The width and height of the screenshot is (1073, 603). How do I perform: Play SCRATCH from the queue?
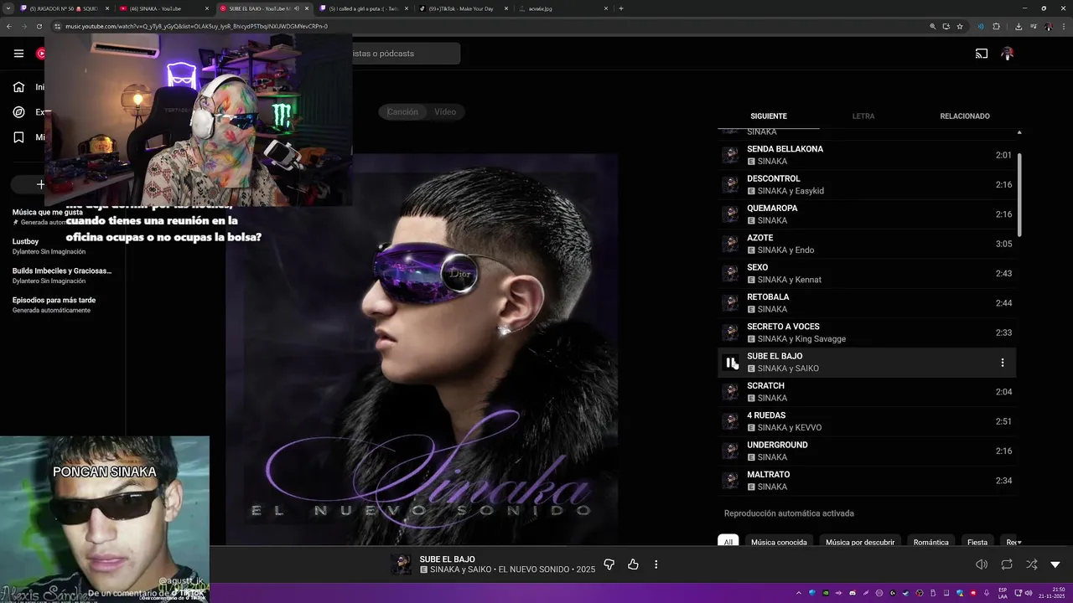tap(867, 392)
